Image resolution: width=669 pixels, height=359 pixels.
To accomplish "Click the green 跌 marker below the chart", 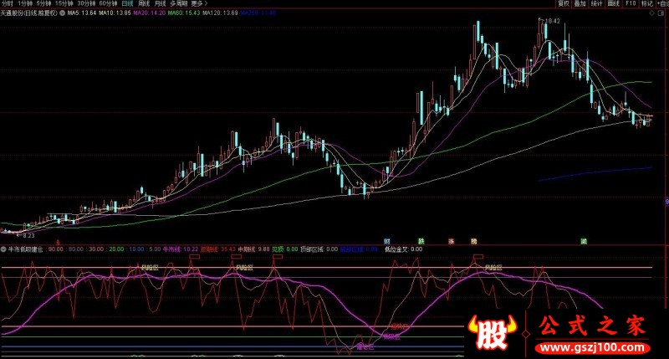I will point(421,241).
